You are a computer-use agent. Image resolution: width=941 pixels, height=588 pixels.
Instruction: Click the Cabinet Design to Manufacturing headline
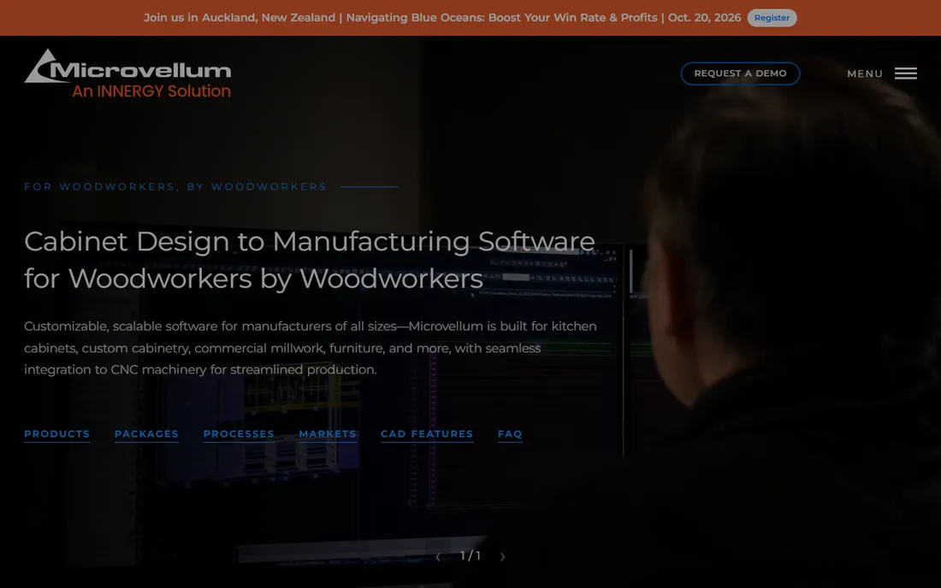click(x=310, y=260)
